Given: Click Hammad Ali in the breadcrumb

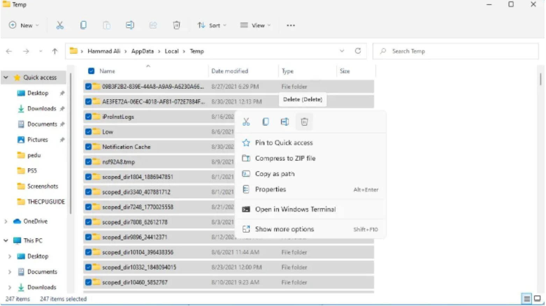Looking at the screenshot, I should (104, 51).
